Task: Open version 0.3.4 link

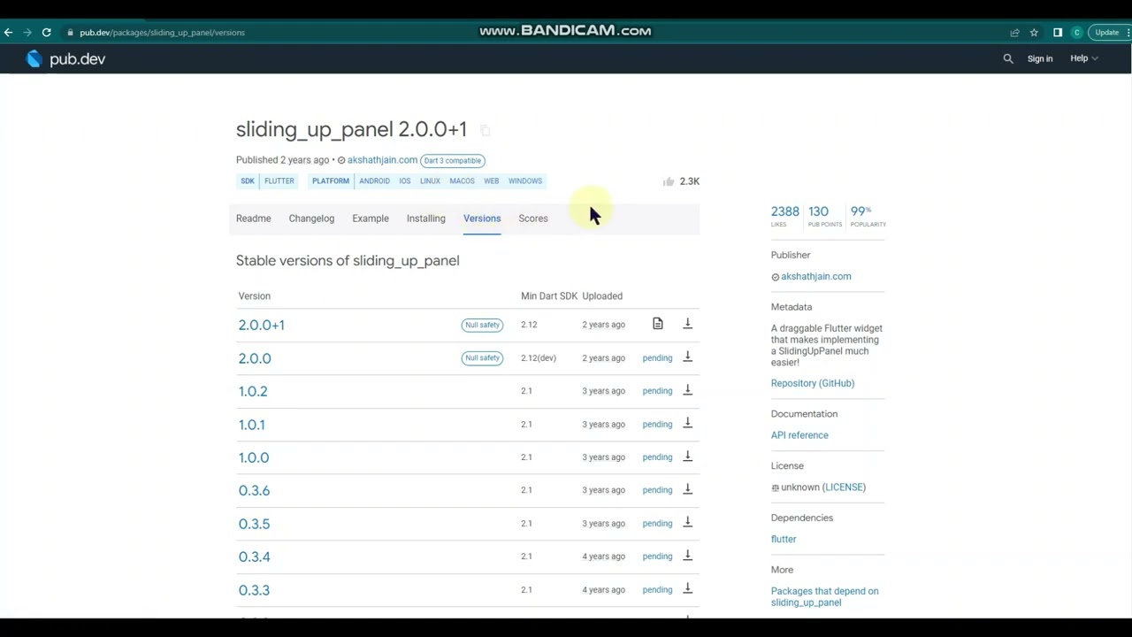Action: [254, 556]
